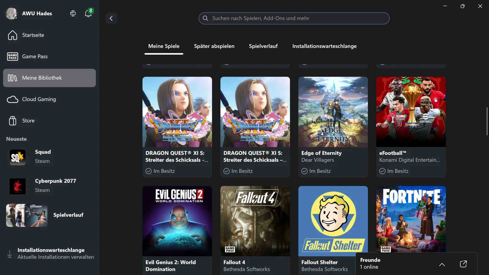Open the first DRAGON QUEST XI S cover
Viewport: 489px width, 275px height.
click(177, 112)
